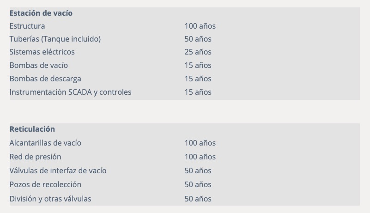Select the 'Bombas de descarga' label
Image resolution: width=370 pixels, height=213 pixels.
pyautogui.click(x=45, y=79)
